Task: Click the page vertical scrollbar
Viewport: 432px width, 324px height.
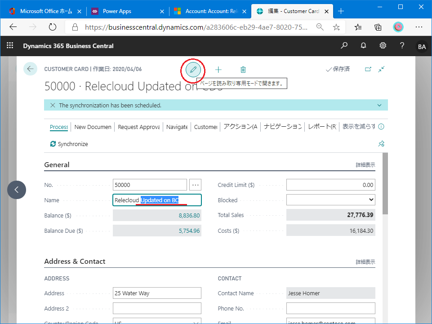Action: click(385, 183)
